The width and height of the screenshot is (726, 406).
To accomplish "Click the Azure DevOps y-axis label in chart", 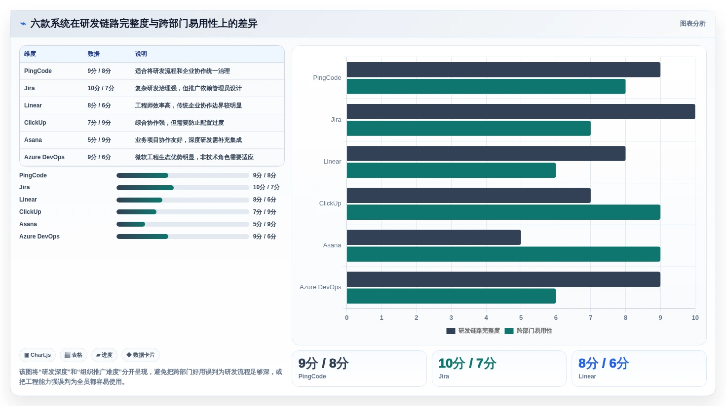I will tap(320, 287).
